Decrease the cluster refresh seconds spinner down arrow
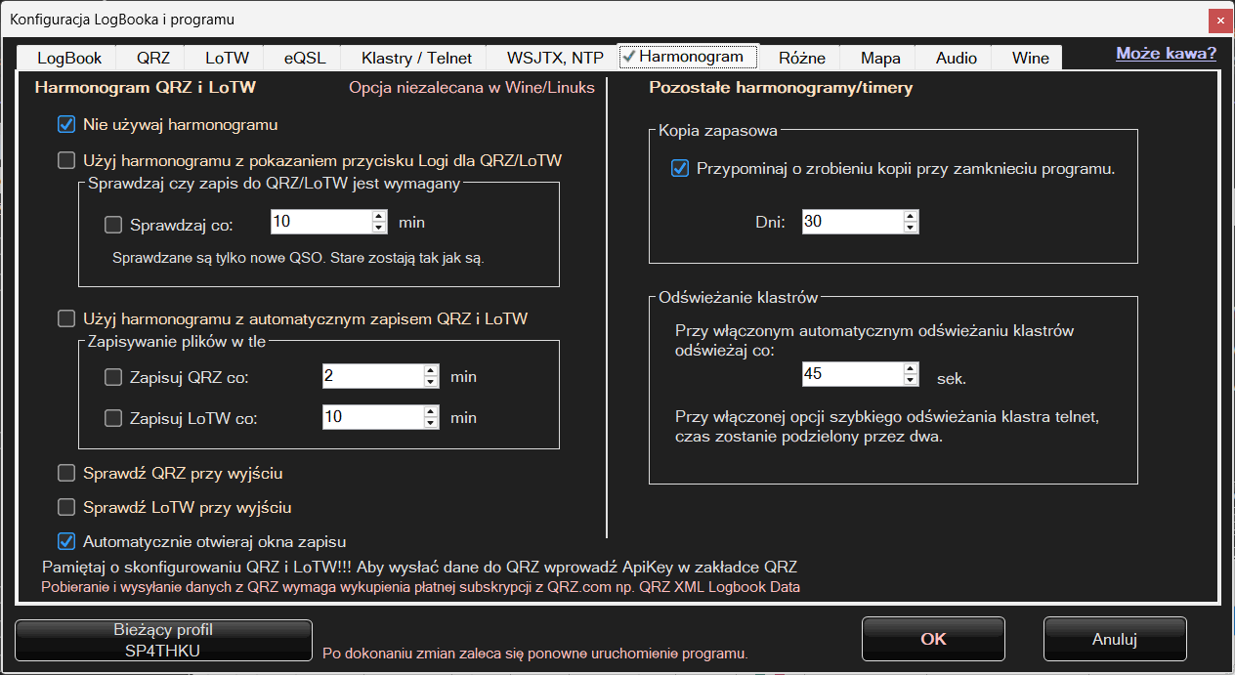1235x675 pixels. click(911, 380)
